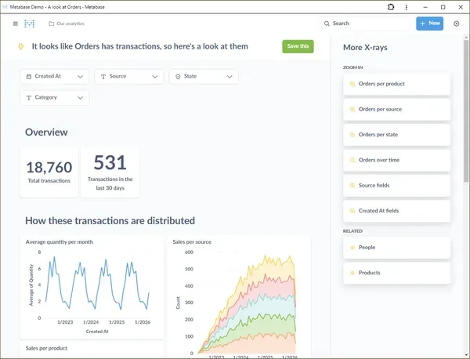
Task: Click the Metabase logo icon
Action: point(30,24)
